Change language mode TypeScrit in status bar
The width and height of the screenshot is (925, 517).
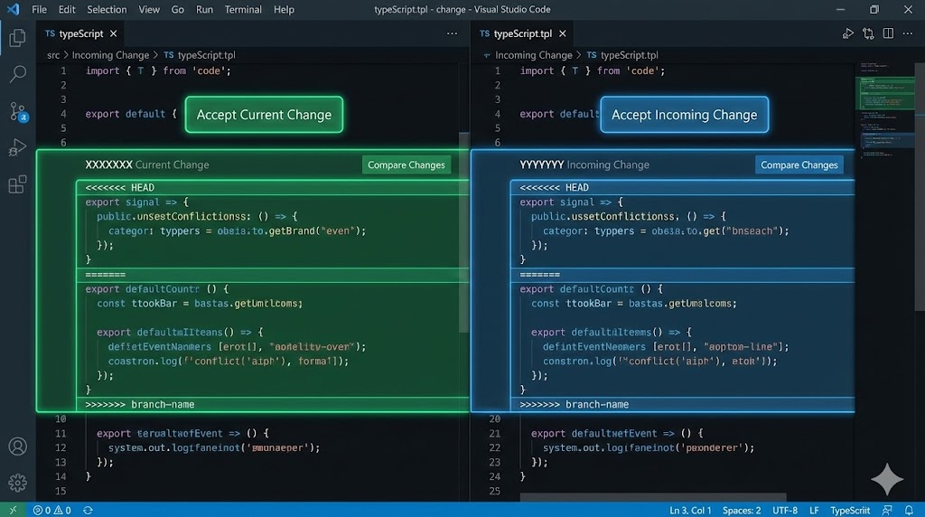click(x=850, y=510)
